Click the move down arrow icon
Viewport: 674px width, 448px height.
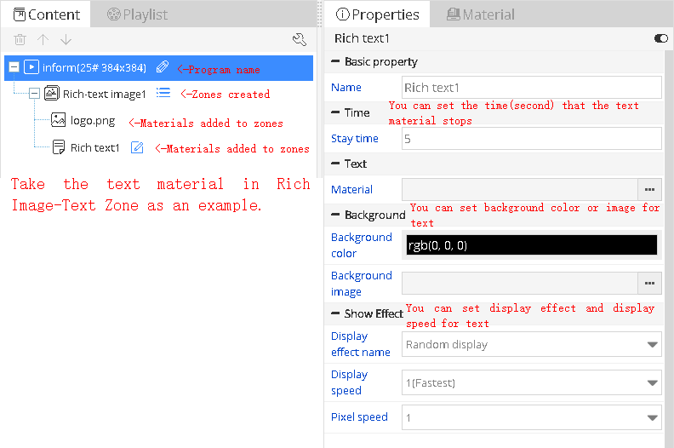[66, 39]
